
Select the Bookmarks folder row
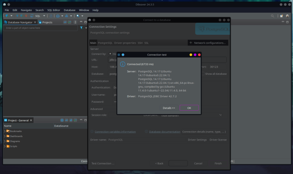point(45,131)
